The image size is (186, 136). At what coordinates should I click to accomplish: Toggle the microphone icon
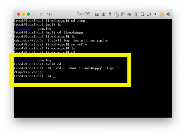pos(136,14)
